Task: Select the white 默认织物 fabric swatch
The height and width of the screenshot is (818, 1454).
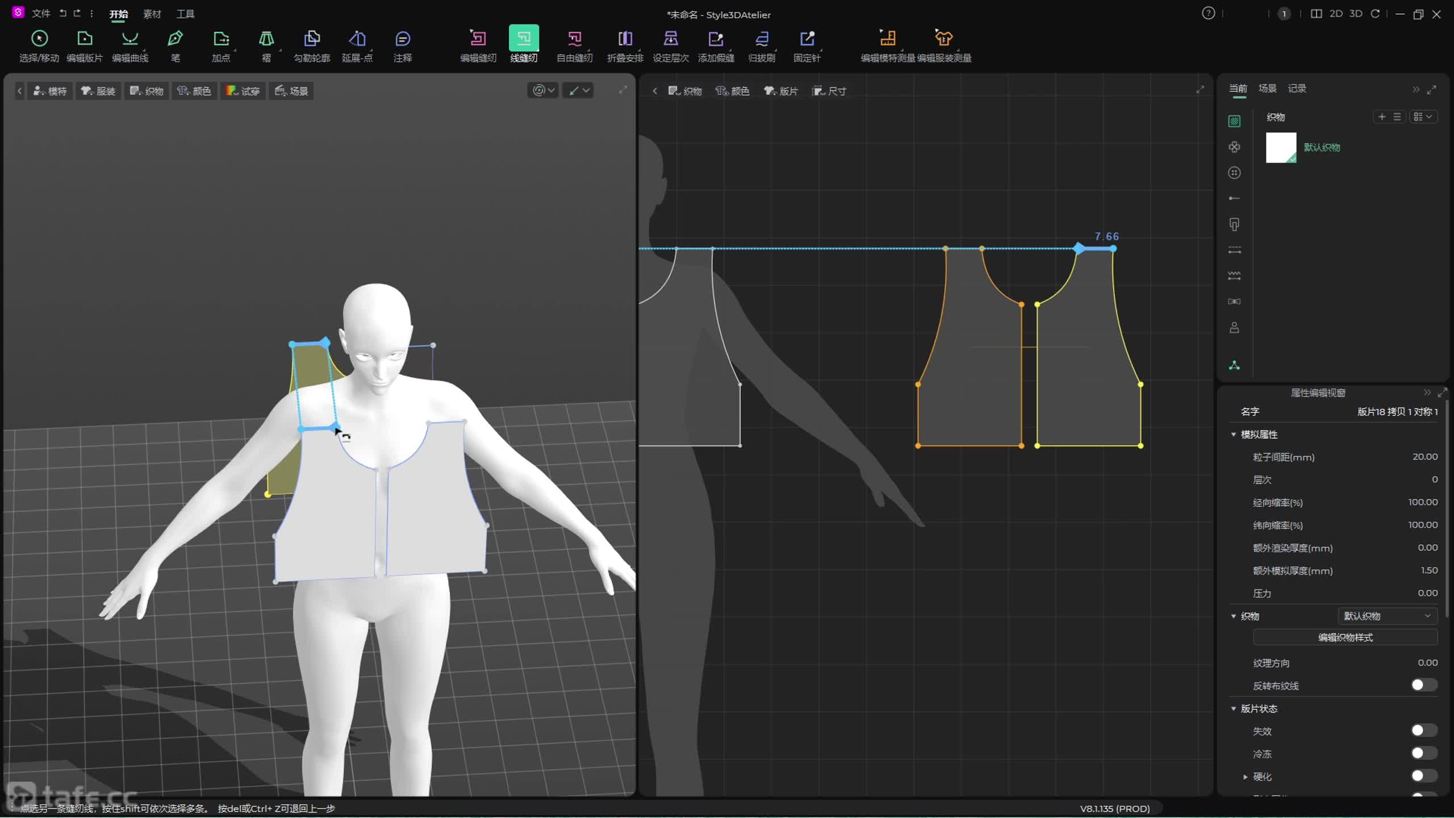Action: coord(1281,148)
